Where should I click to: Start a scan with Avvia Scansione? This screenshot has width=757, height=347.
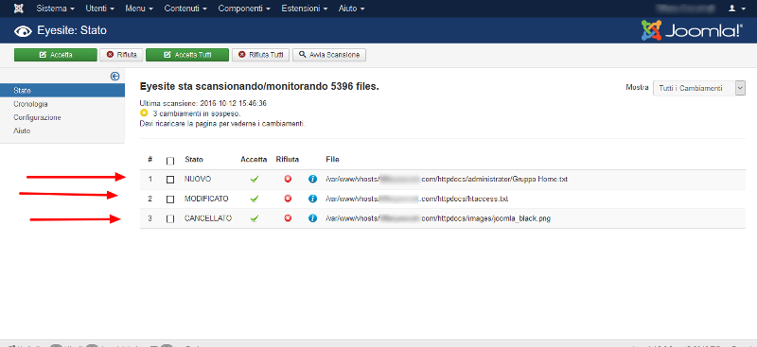tap(329, 55)
